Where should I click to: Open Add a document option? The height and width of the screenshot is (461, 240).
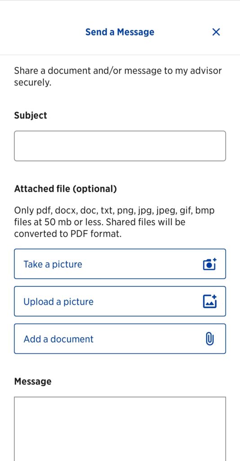[x=120, y=339]
